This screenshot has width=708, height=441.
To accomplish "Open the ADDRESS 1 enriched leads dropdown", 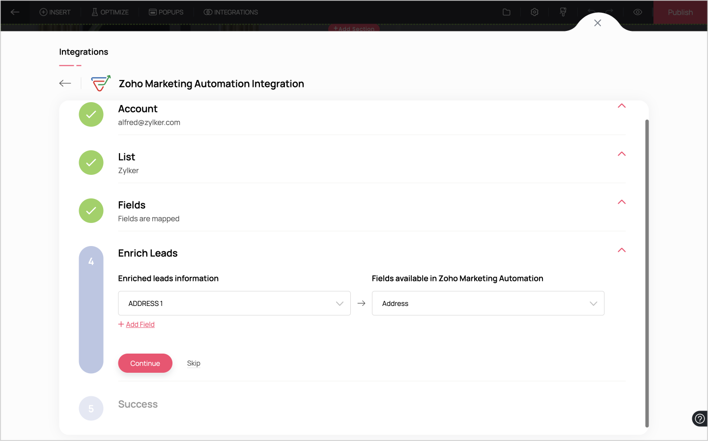I will [234, 303].
